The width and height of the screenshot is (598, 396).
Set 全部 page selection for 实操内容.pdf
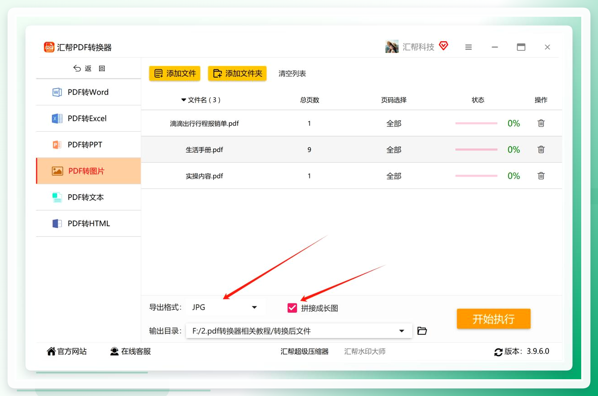pyautogui.click(x=394, y=176)
